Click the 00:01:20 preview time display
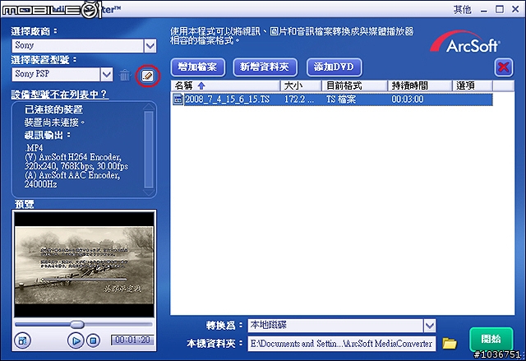 (132, 340)
